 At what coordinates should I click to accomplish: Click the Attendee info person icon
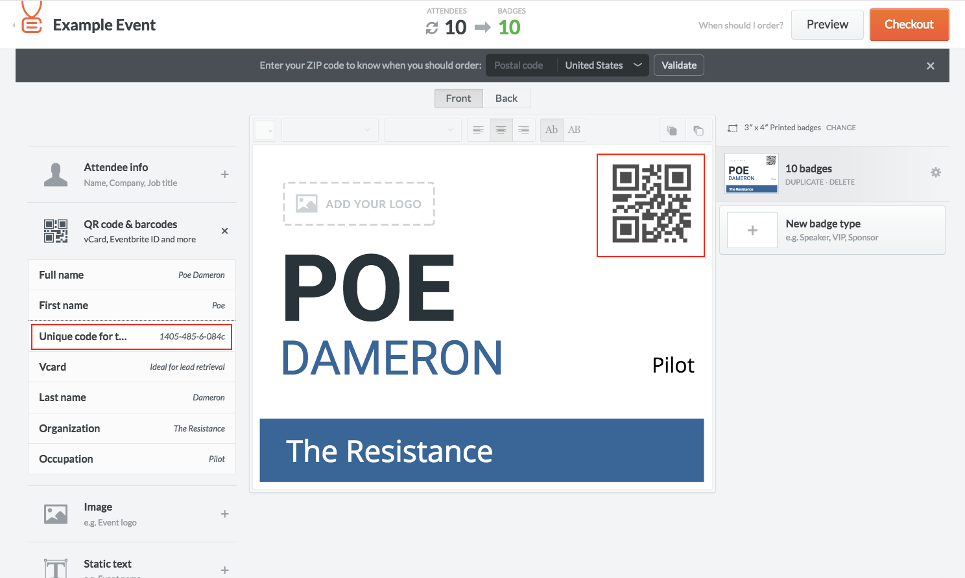coord(56,174)
